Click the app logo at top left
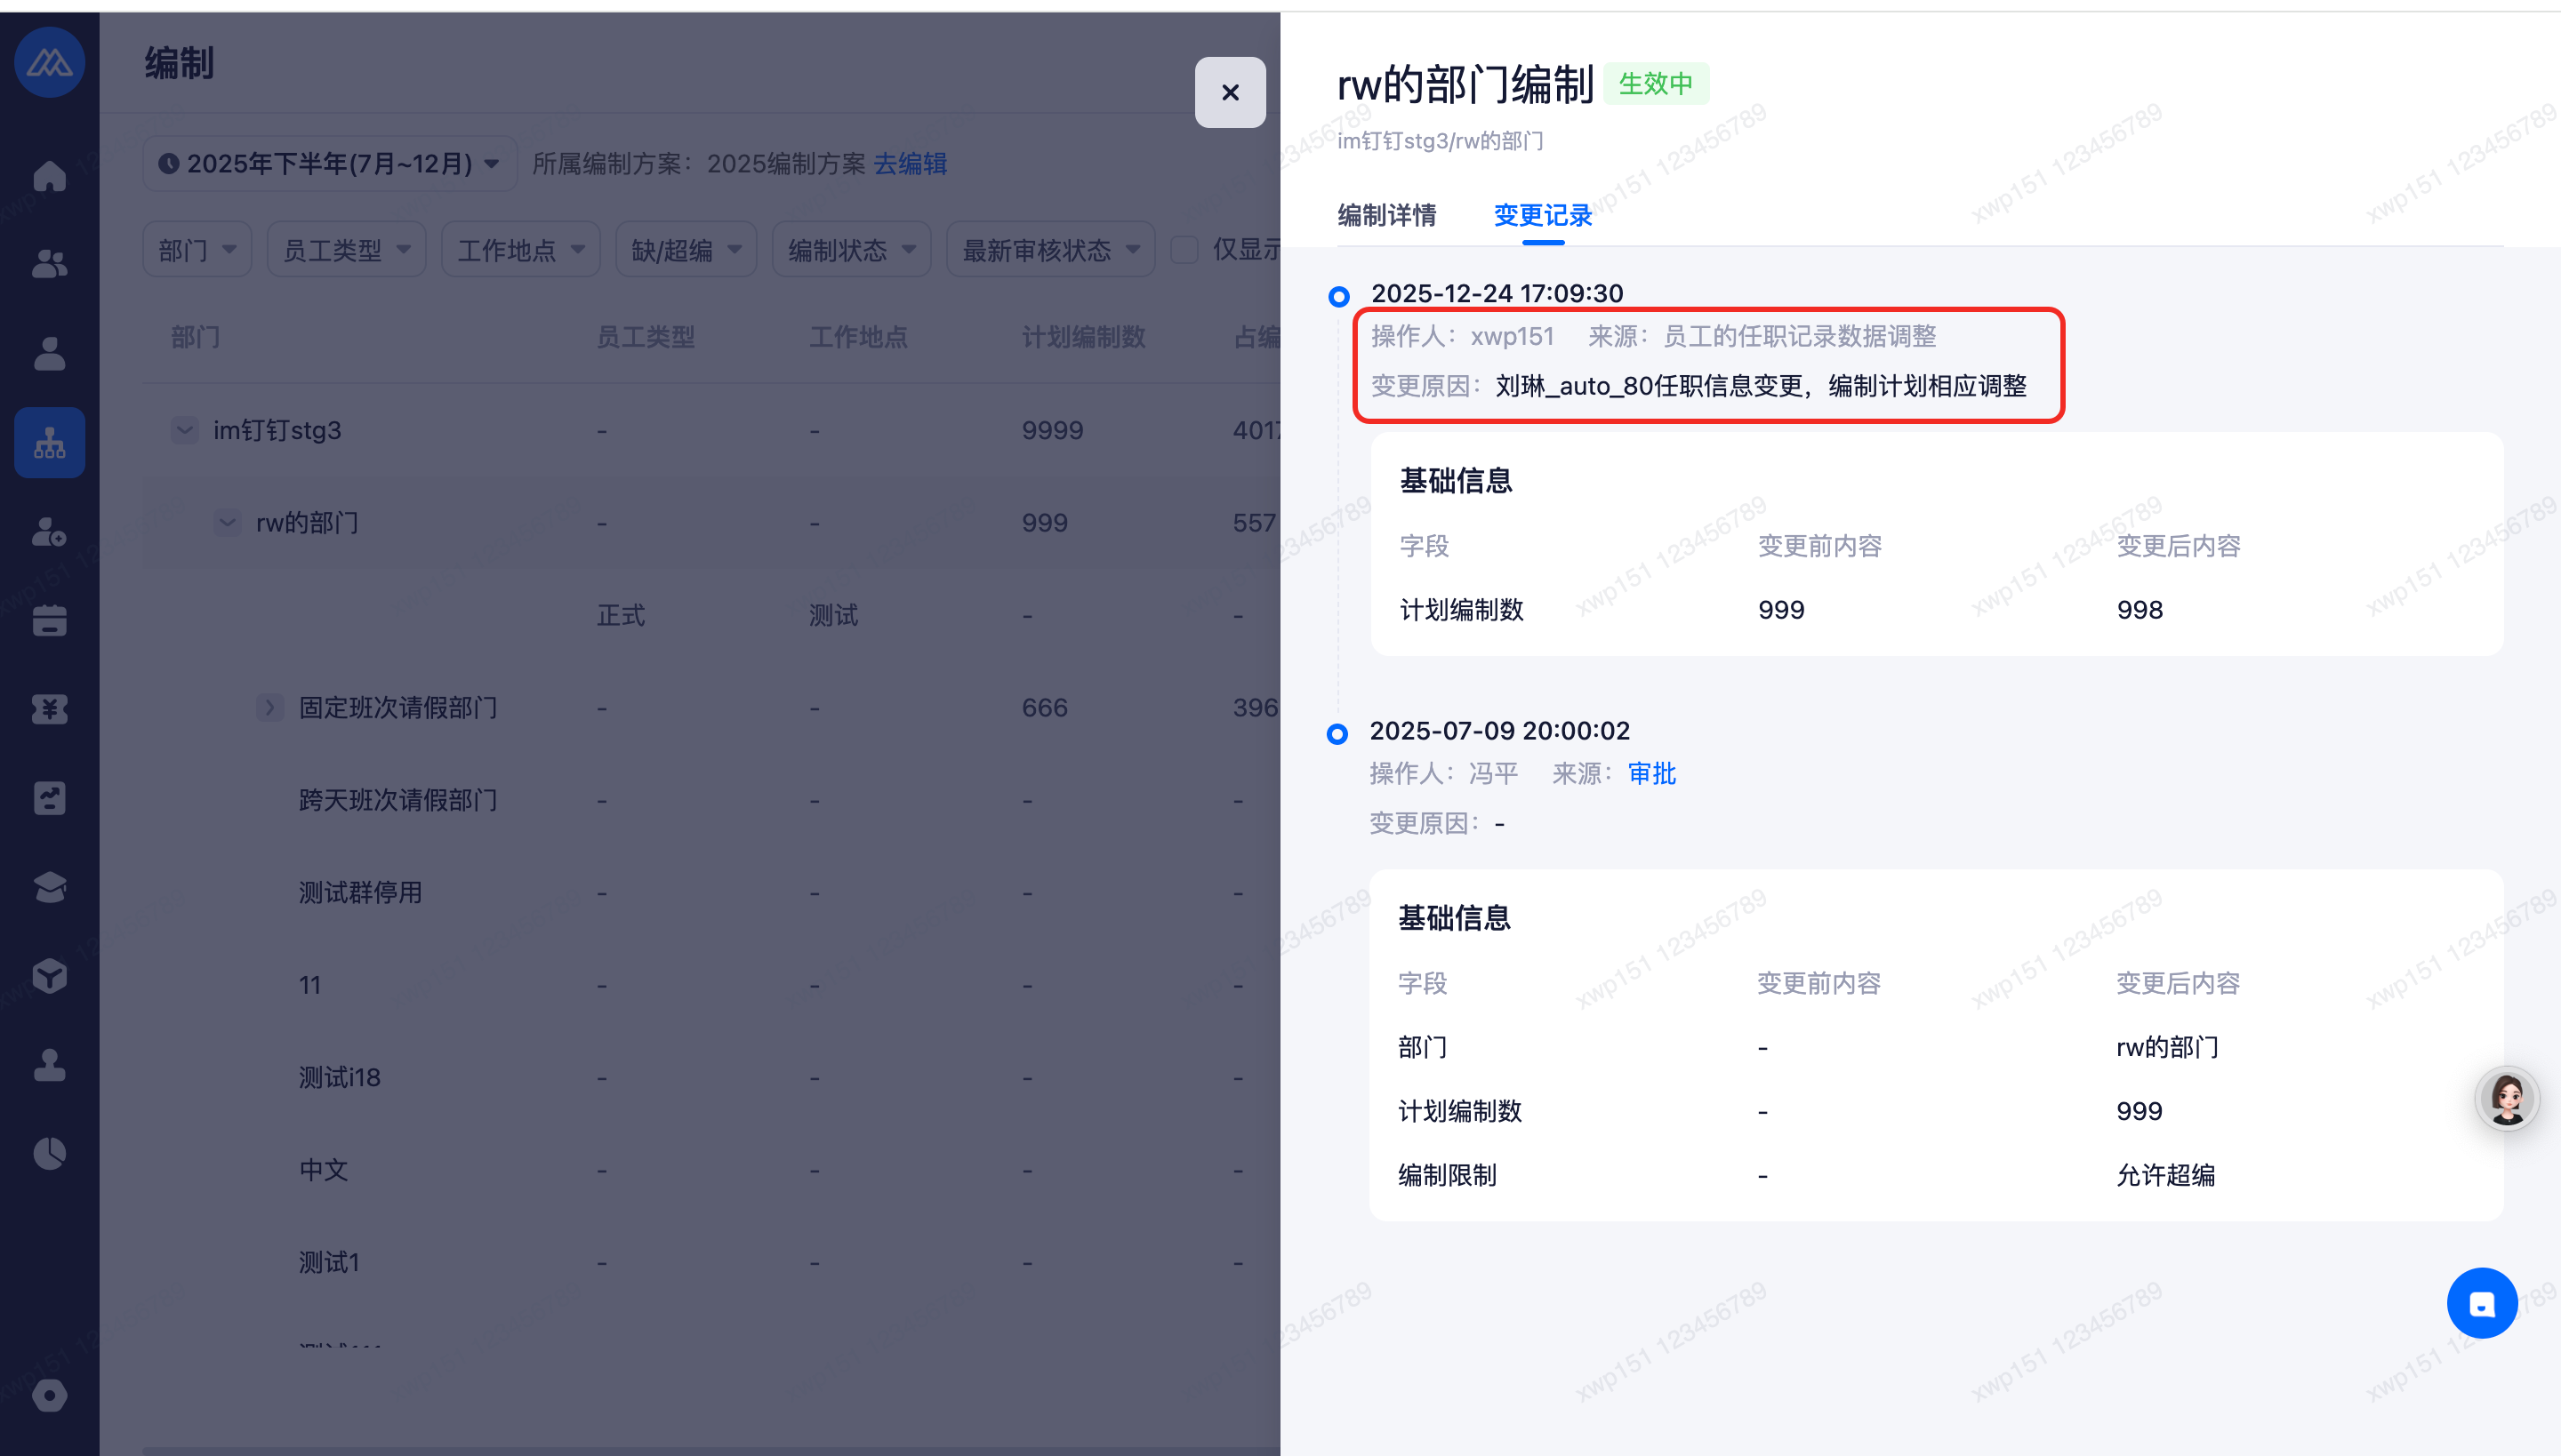The width and height of the screenshot is (2561, 1456). pyautogui.click(x=49, y=62)
